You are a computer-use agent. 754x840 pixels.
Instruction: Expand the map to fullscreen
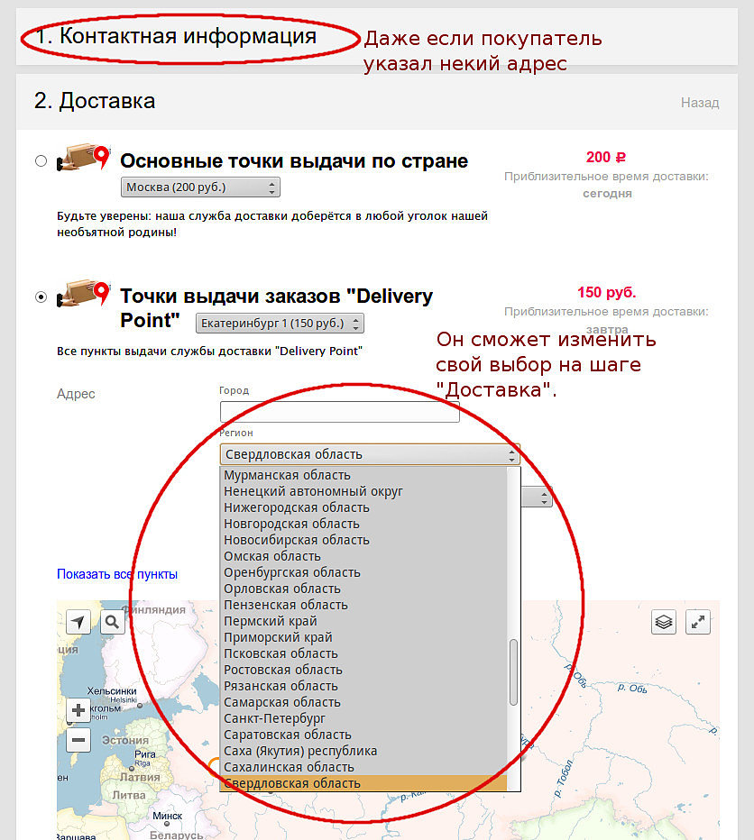698,622
